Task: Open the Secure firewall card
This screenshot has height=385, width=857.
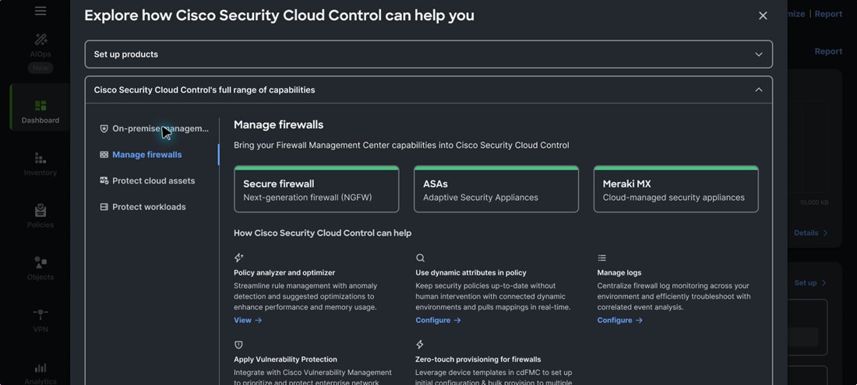Action: coord(316,189)
